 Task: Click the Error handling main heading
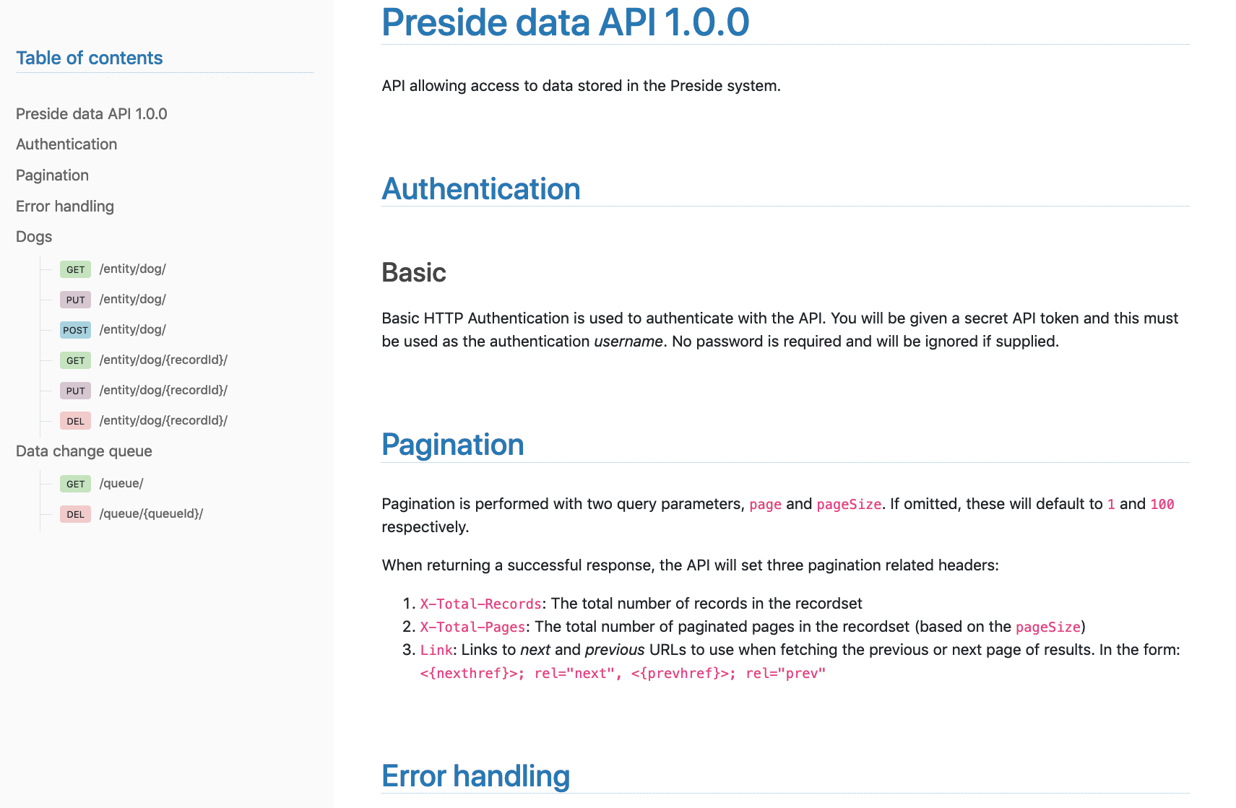click(x=475, y=776)
